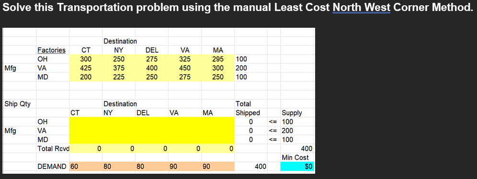
Task: Select the cyan Min Cost cell showing $0
Action: tap(297, 167)
